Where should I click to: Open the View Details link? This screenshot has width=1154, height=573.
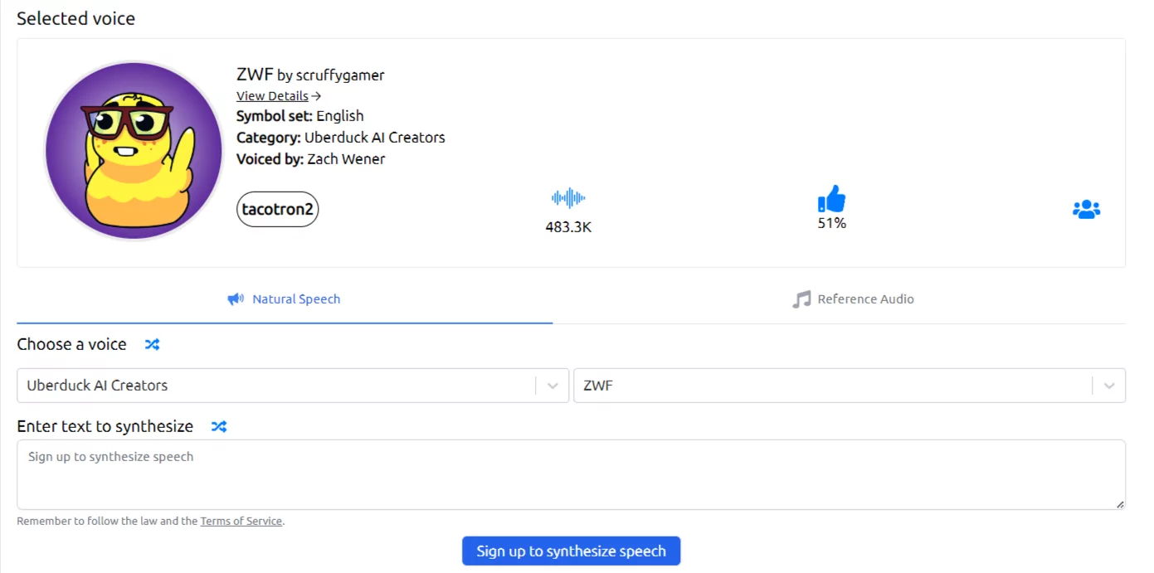point(271,96)
